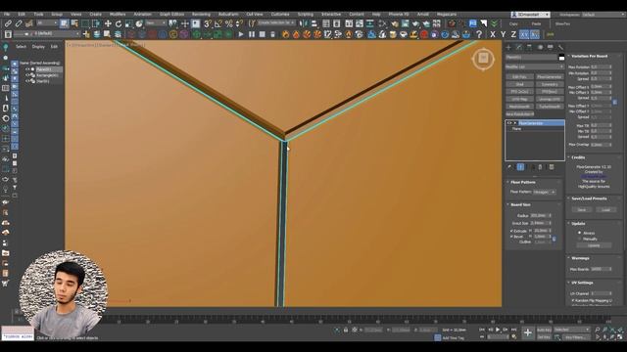Click the ViewCube in viewport
Screen dimensions: 627x352
(x=483, y=59)
